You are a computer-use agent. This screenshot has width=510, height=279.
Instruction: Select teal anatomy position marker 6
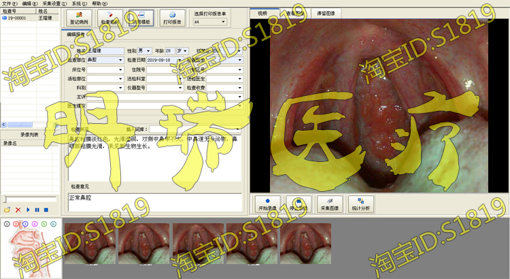pos(54,224)
